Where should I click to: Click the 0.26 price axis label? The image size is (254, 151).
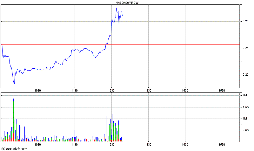pos(245,21)
